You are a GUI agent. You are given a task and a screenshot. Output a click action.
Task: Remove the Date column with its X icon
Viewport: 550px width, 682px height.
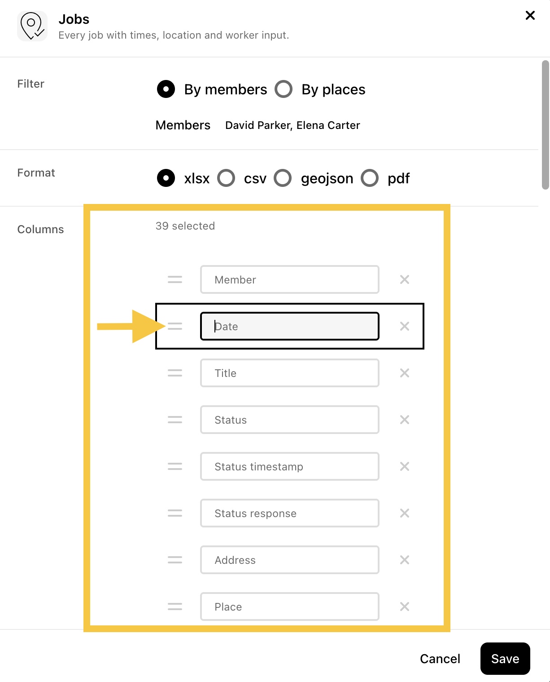point(404,326)
